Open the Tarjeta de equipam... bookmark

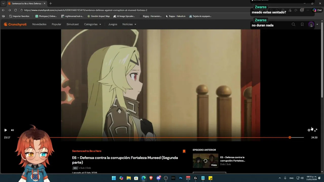tap(200, 16)
